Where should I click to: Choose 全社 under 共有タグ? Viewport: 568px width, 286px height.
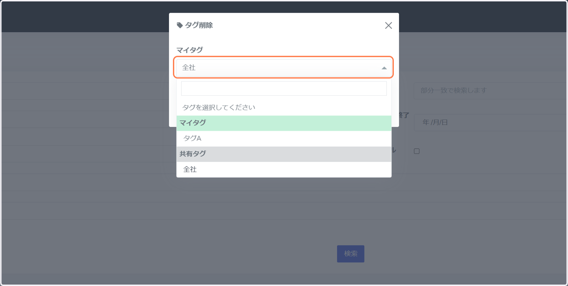click(284, 170)
